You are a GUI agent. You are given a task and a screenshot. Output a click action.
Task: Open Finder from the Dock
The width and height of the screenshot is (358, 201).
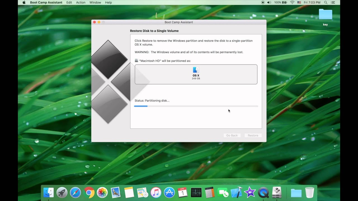48,193
